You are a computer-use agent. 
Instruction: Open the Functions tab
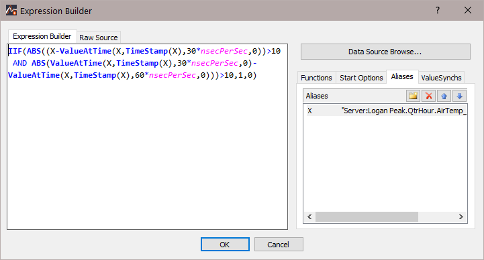coord(316,78)
